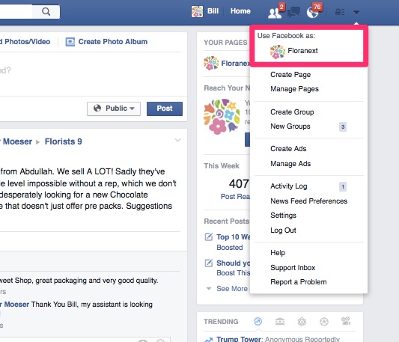Image resolution: width=399 pixels, height=342 pixels.
Task: Click the Photos/Video link
Action: point(25,42)
